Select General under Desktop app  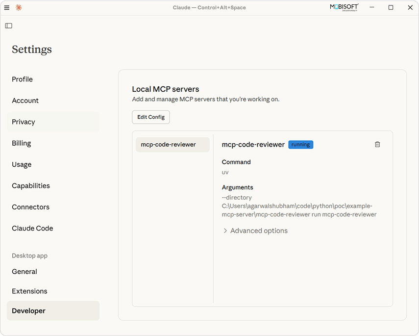coord(25,272)
